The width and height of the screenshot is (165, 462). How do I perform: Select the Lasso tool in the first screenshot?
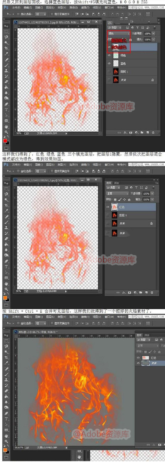(x=6, y=37)
